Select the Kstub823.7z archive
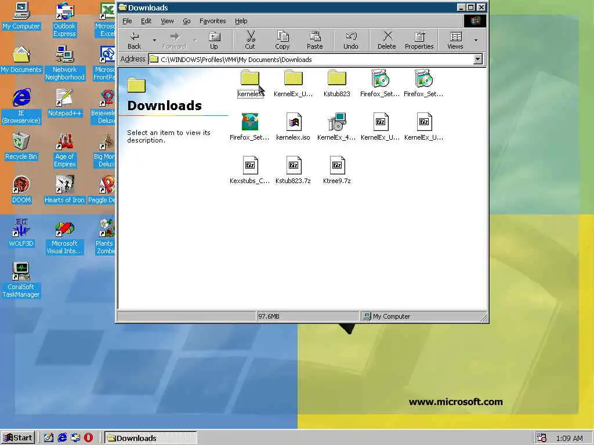The image size is (594, 445). [x=293, y=171]
